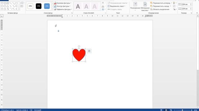Open Заливка фигуры fill dropdown
The height and width of the screenshot is (111, 199).
[63, 3]
